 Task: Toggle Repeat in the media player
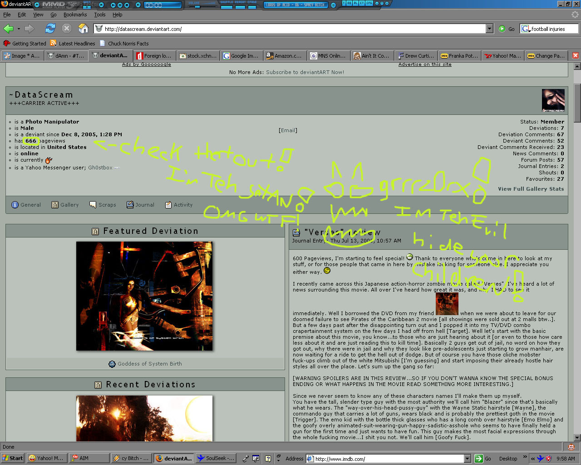tap(240, 6)
